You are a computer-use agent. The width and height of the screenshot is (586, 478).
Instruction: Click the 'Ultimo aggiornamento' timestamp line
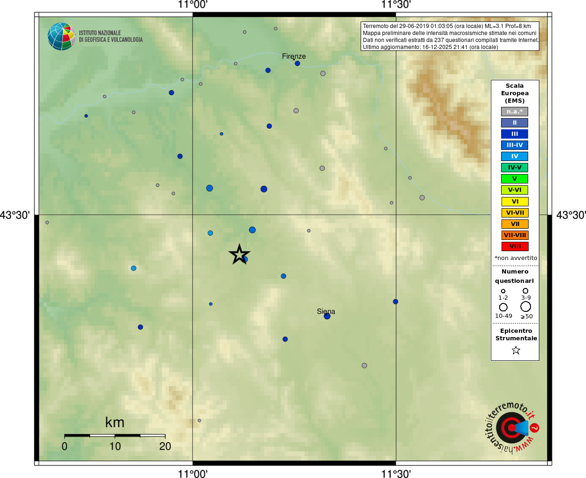tap(431, 47)
